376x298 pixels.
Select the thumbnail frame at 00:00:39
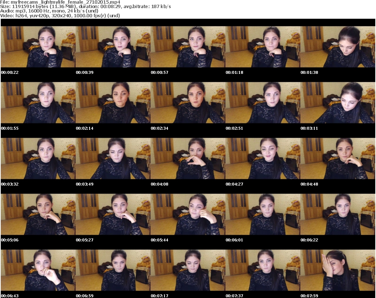coord(113,47)
